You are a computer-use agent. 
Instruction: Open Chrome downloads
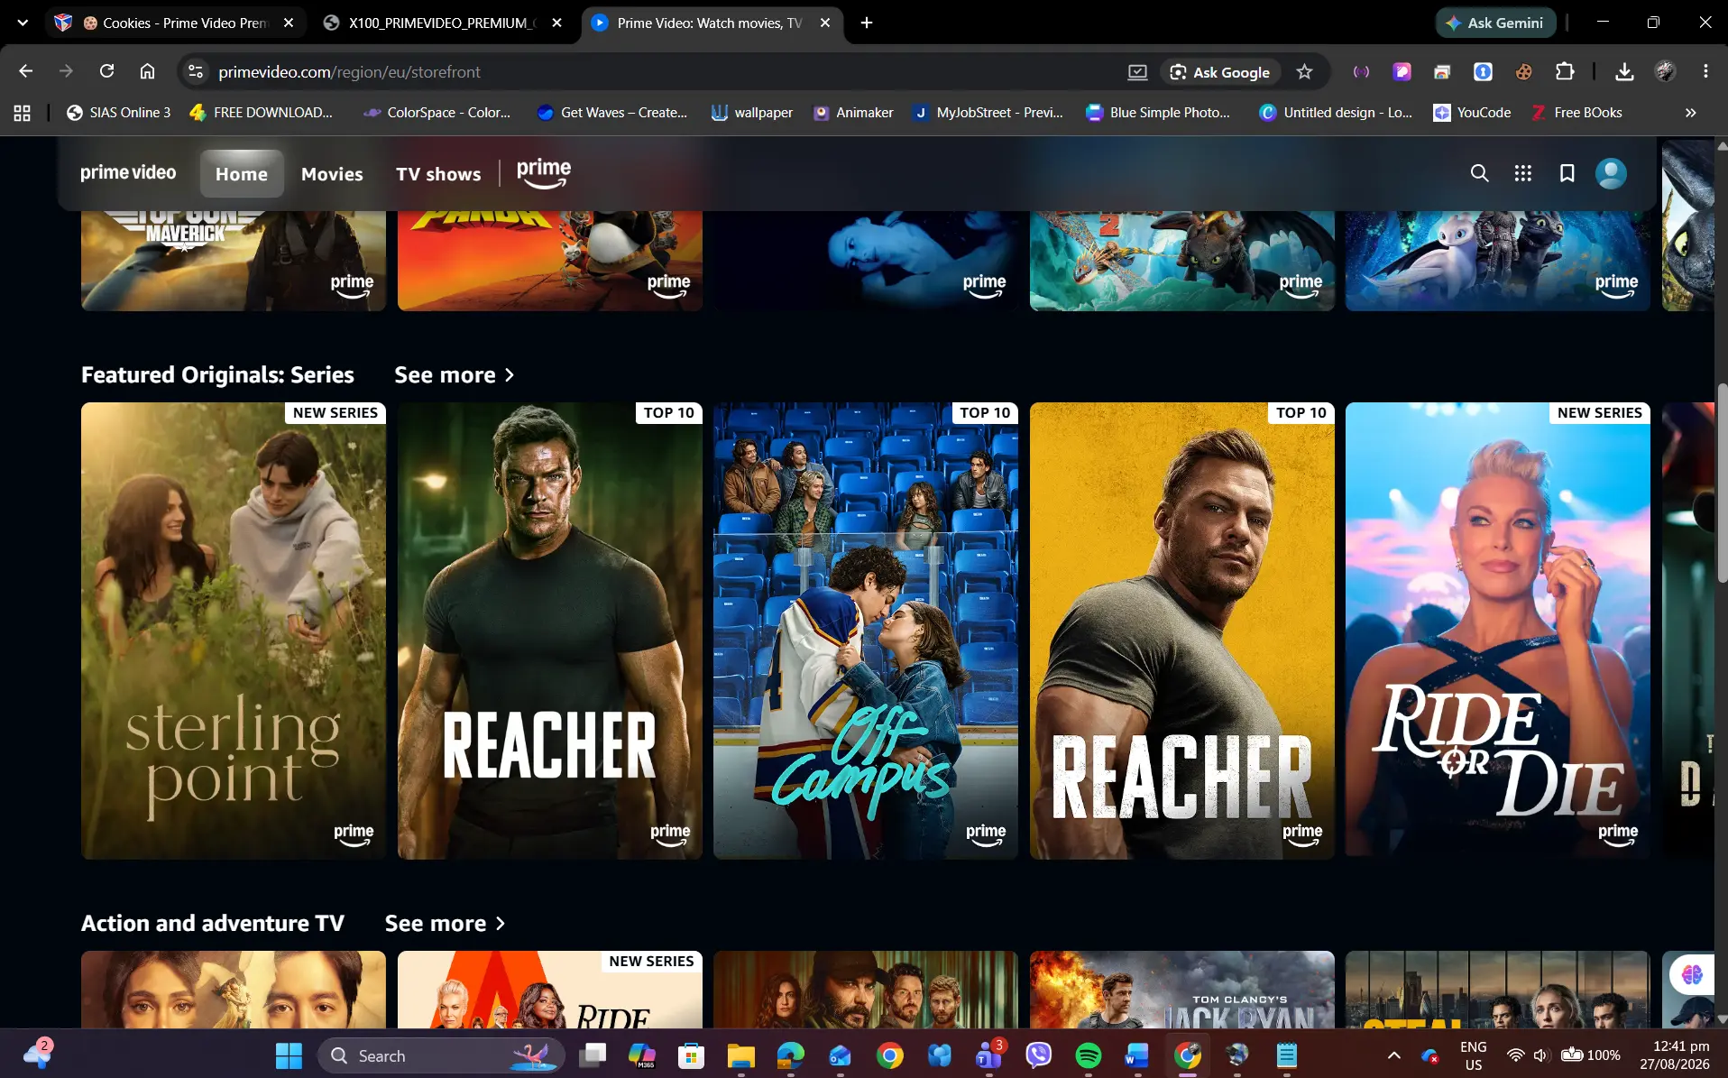(1624, 71)
